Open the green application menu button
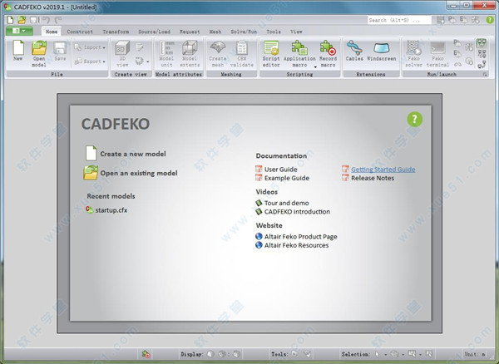The image size is (499, 364). (19, 31)
